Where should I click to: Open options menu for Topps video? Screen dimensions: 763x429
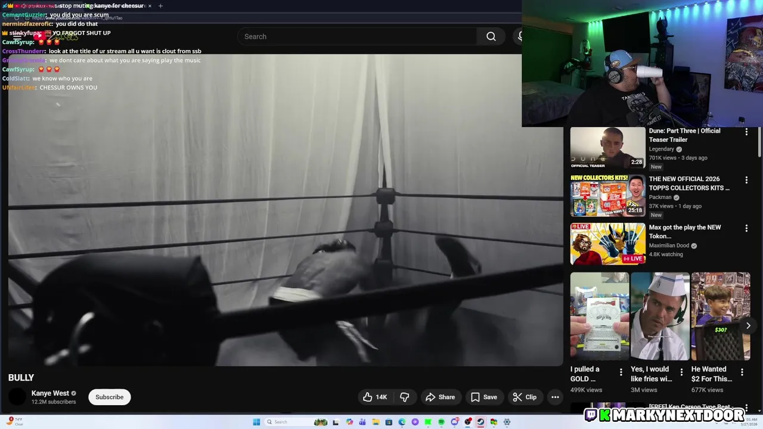tap(746, 180)
